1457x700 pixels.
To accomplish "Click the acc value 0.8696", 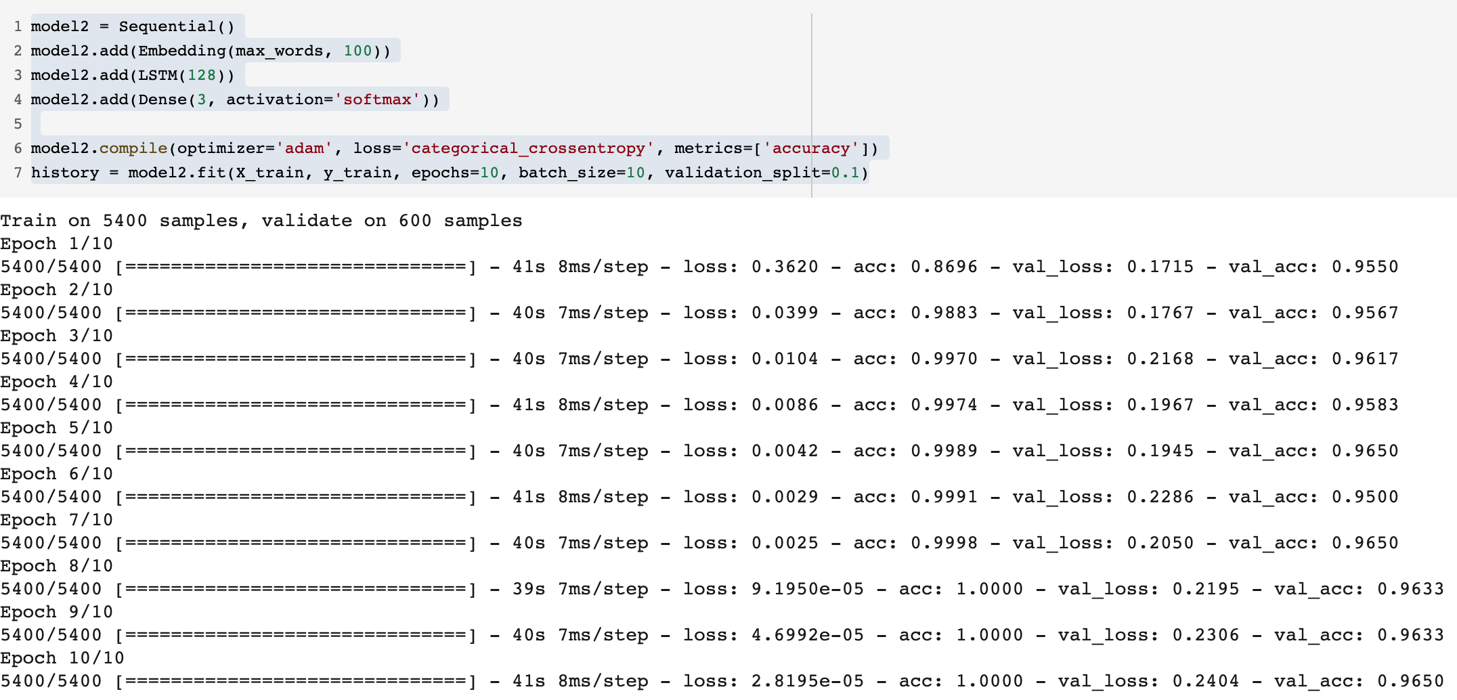I will [x=944, y=267].
